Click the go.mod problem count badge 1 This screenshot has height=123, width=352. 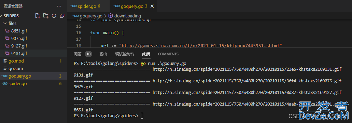pos(60,61)
